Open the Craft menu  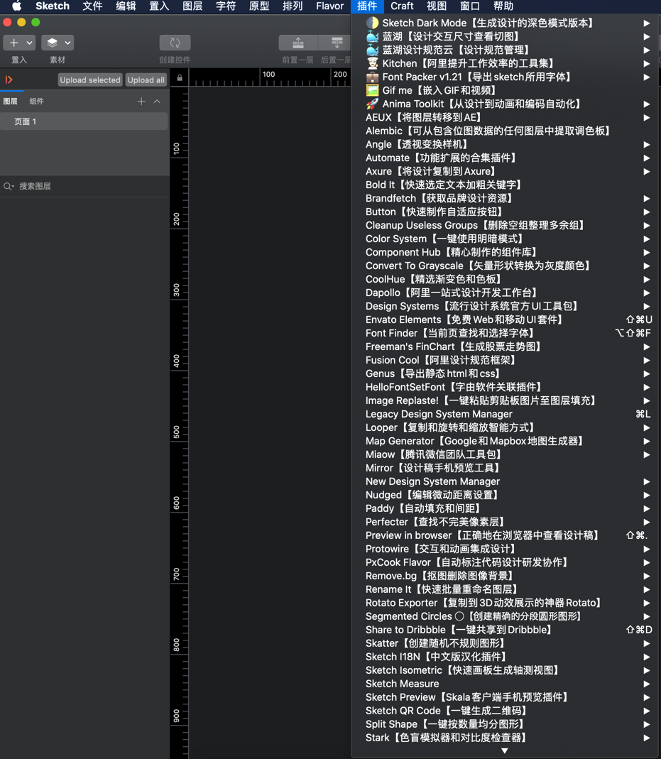pyautogui.click(x=402, y=6)
